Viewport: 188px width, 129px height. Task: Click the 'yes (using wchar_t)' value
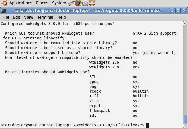(154, 53)
